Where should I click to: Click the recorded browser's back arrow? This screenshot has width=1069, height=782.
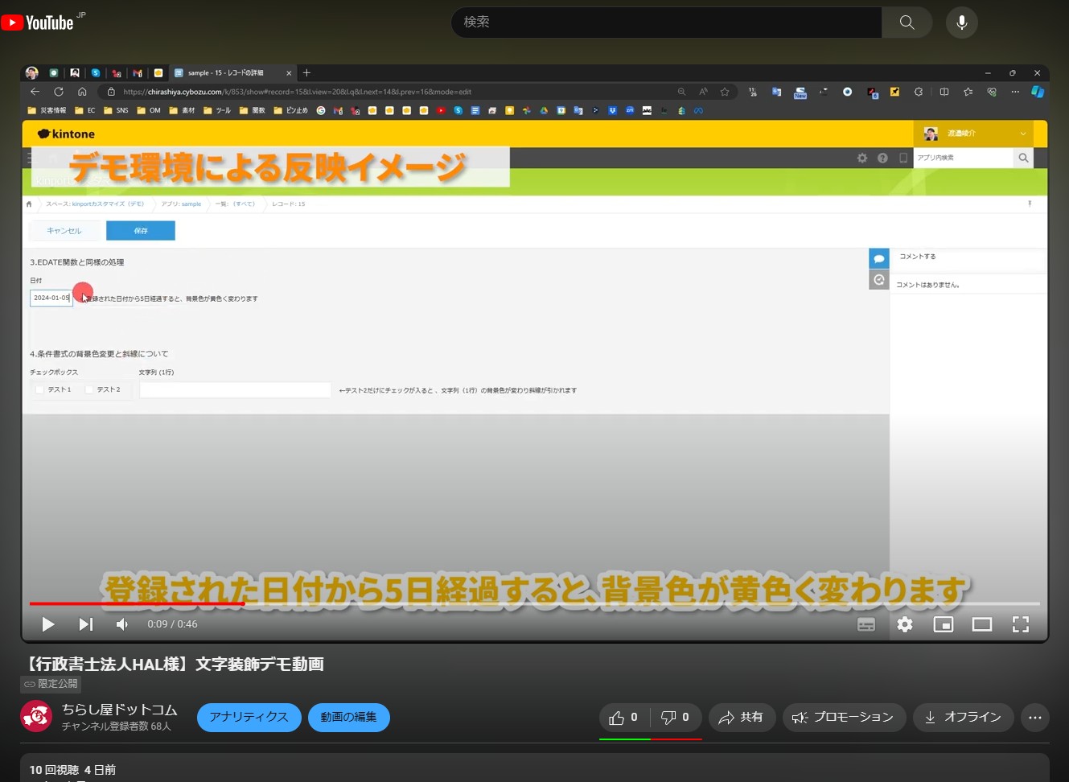coord(35,92)
